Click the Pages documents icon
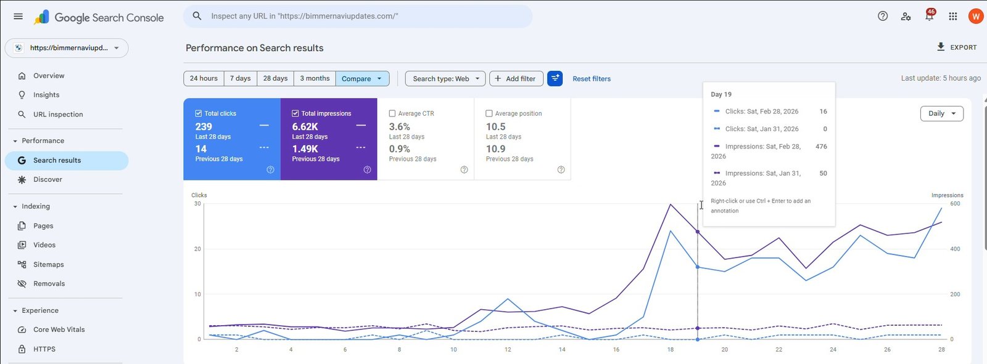 point(22,226)
